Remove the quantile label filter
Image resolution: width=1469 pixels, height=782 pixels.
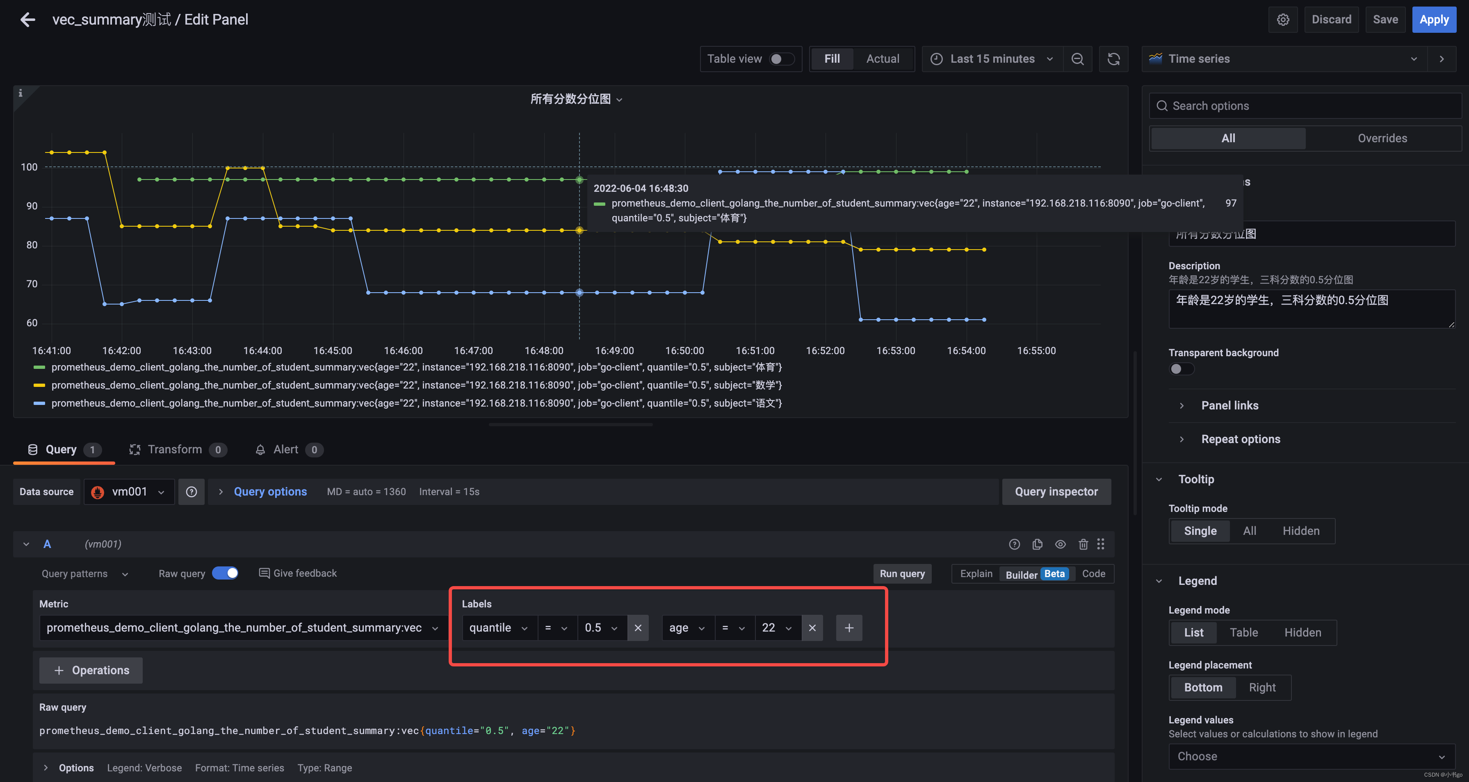pos(638,628)
